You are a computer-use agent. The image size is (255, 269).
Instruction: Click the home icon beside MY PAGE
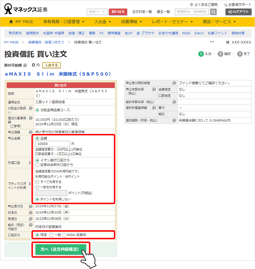[11, 22]
